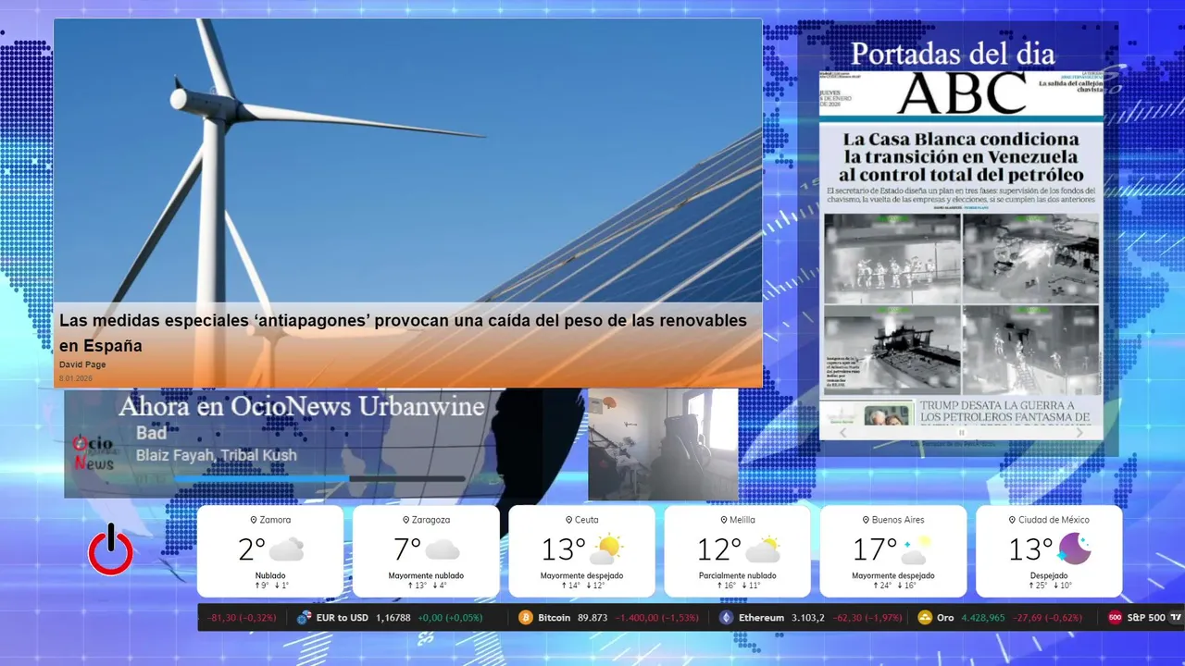This screenshot has height=666, width=1185.
Task: Click the article date 8.01.2026
Action: [x=76, y=378]
